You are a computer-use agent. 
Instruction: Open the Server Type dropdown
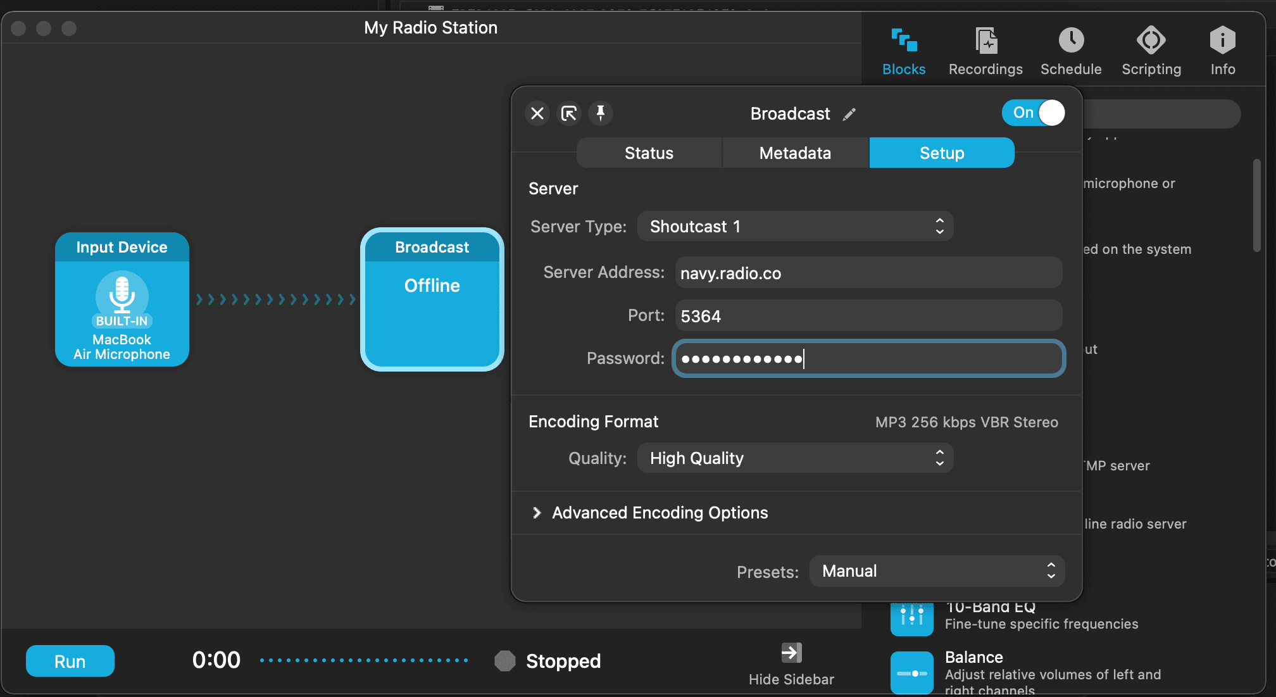[x=796, y=226]
